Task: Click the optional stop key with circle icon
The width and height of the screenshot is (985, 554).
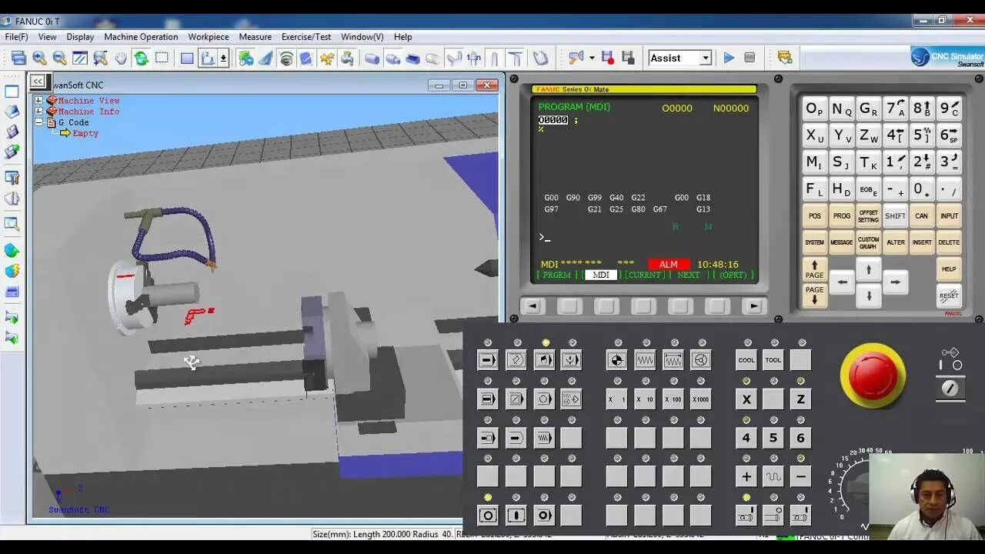Action: (544, 399)
